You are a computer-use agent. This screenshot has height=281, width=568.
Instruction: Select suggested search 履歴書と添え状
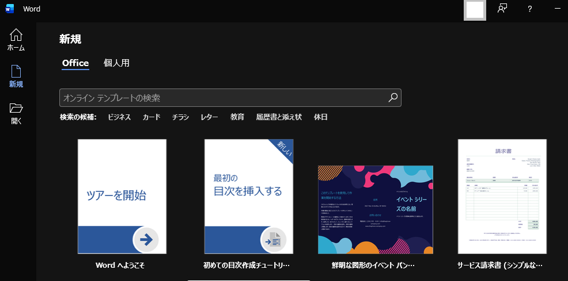tap(279, 117)
